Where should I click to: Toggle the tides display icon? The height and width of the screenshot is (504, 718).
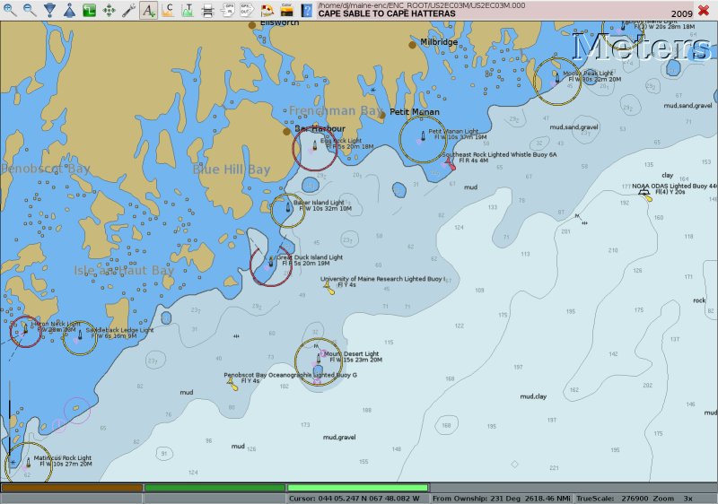188,11
